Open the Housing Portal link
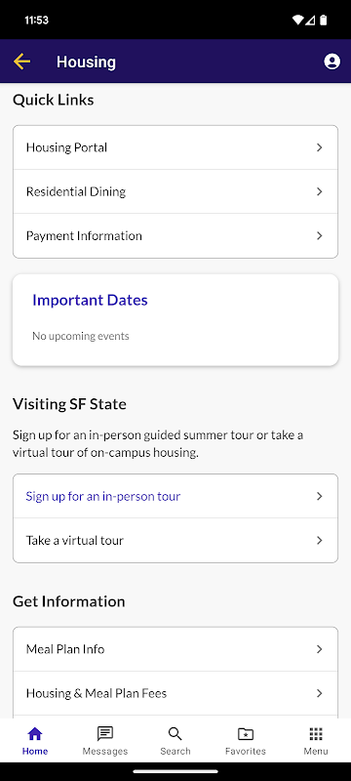The height and width of the screenshot is (781, 351). [175, 147]
